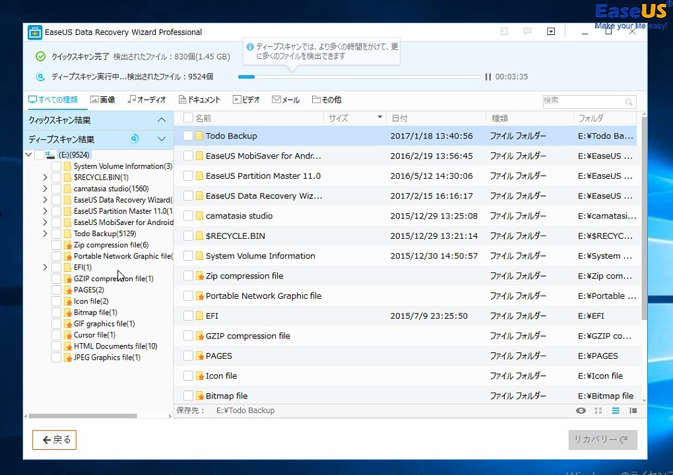Click the Bitmap file starred icon in file list
The height and width of the screenshot is (475, 673).
click(199, 396)
